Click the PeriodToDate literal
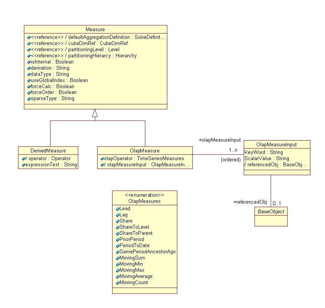The image size is (325, 308). coord(135,246)
